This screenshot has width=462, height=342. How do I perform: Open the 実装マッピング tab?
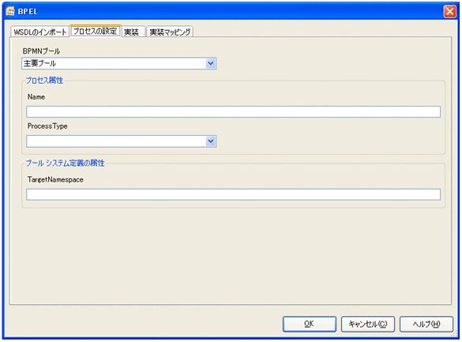point(170,32)
